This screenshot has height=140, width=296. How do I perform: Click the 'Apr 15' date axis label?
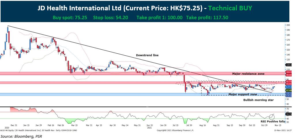99,125
